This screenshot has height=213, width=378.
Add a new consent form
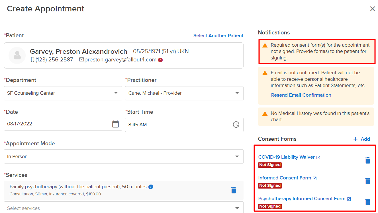click(x=361, y=139)
